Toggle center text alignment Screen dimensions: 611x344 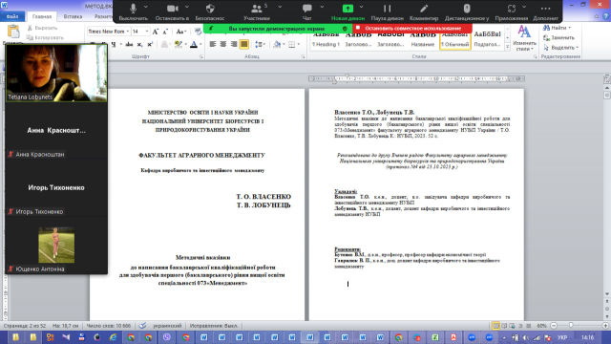[x=222, y=45]
